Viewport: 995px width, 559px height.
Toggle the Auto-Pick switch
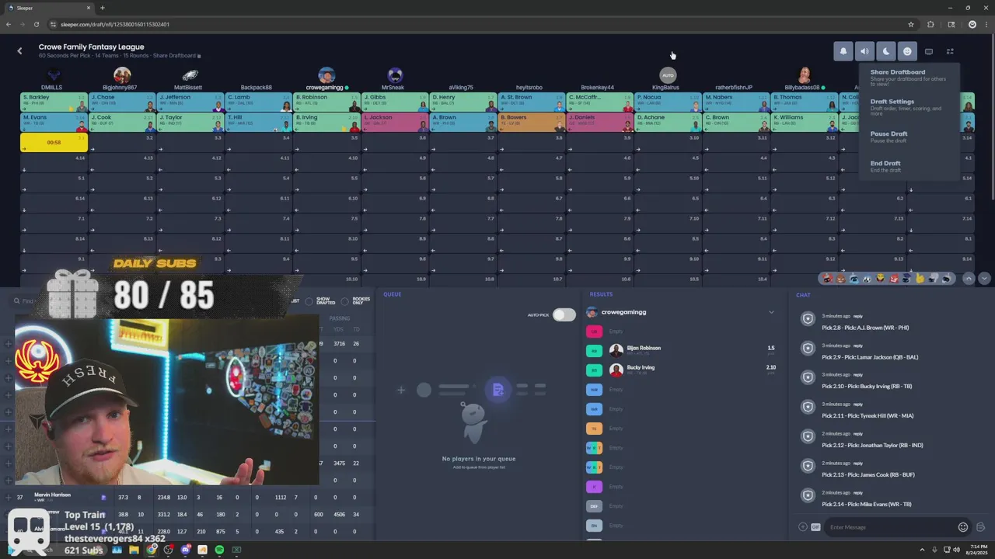pyautogui.click(x=564, y=314)
